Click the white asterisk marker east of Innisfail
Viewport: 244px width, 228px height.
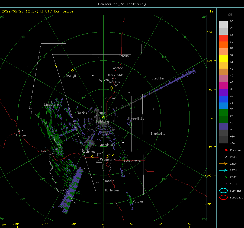(x=129, y=93)
